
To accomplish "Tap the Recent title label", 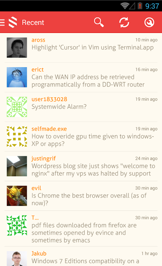I will pos(33,23).
